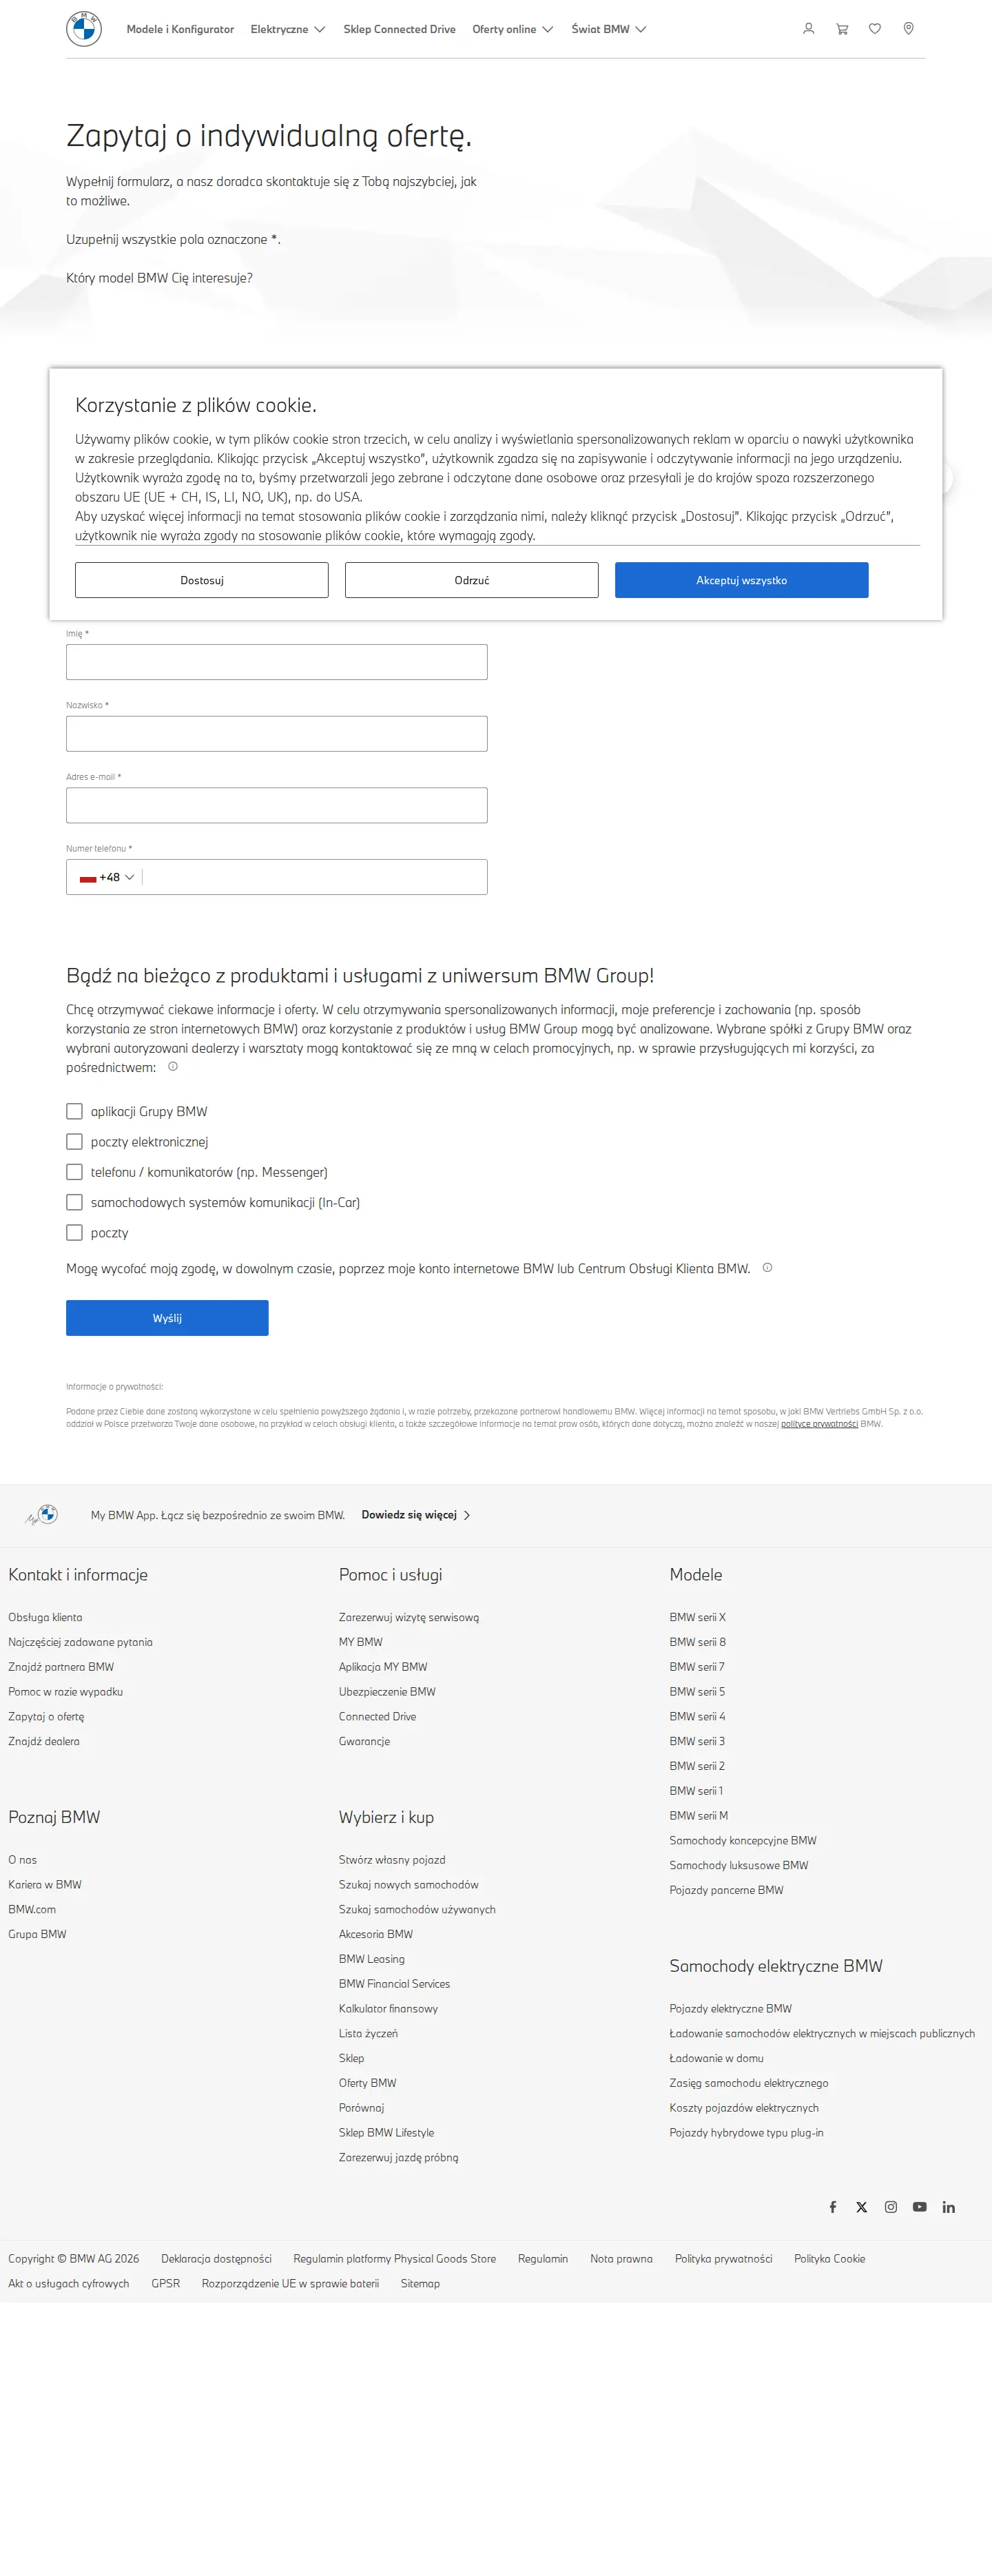This screenshot has width=992, height=2576.
Task: Open BMW Instagram icon
Action: [x=890, y=2207]
